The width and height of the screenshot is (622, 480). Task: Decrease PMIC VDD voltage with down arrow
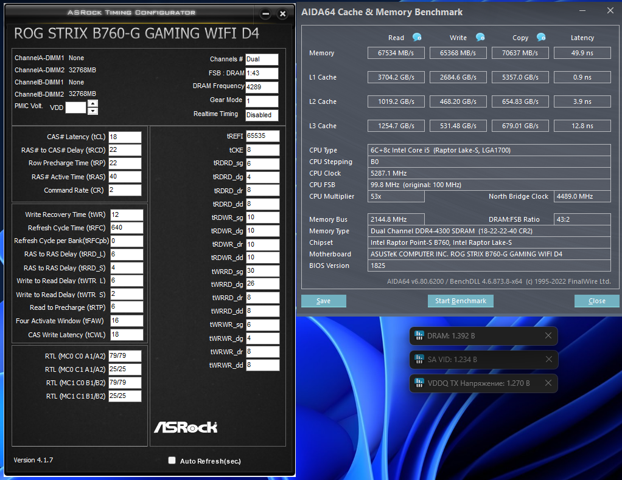pos(93,111)
